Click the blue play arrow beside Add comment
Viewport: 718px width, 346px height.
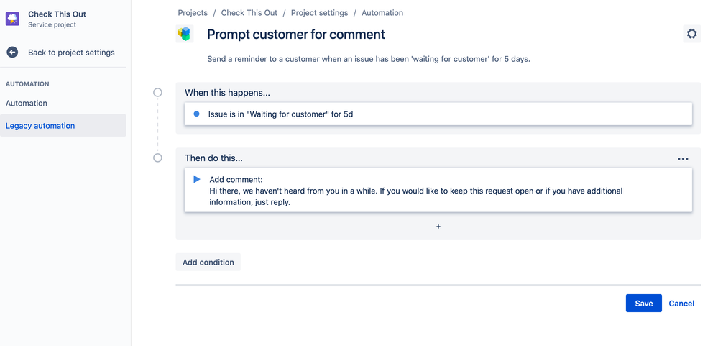click(x=197, y=179)
